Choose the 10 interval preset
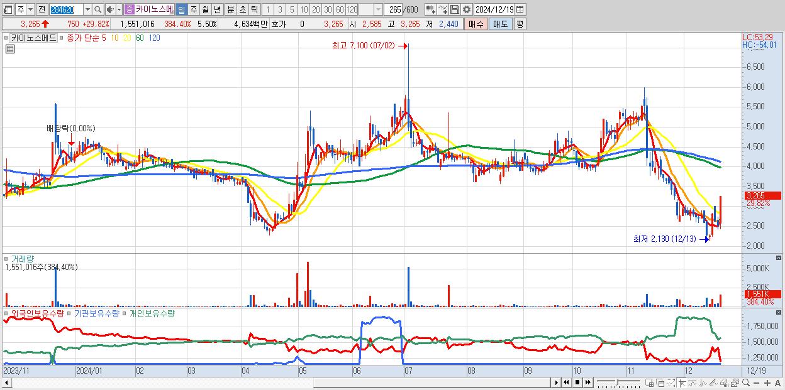The width and height of the screenshot is (785, 390). coord(304,9)
